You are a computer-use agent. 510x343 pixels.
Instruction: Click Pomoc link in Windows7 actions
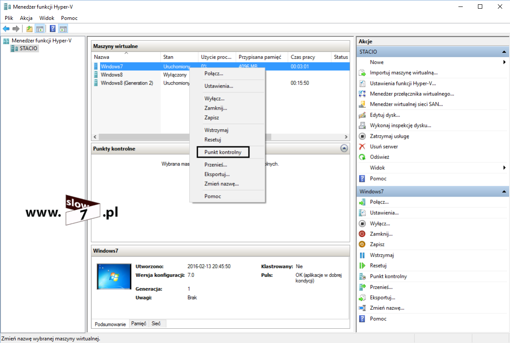(x=378, y=319)
